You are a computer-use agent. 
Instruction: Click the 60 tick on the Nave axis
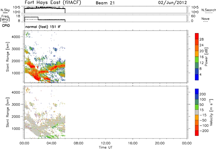[x=193, y=16]
